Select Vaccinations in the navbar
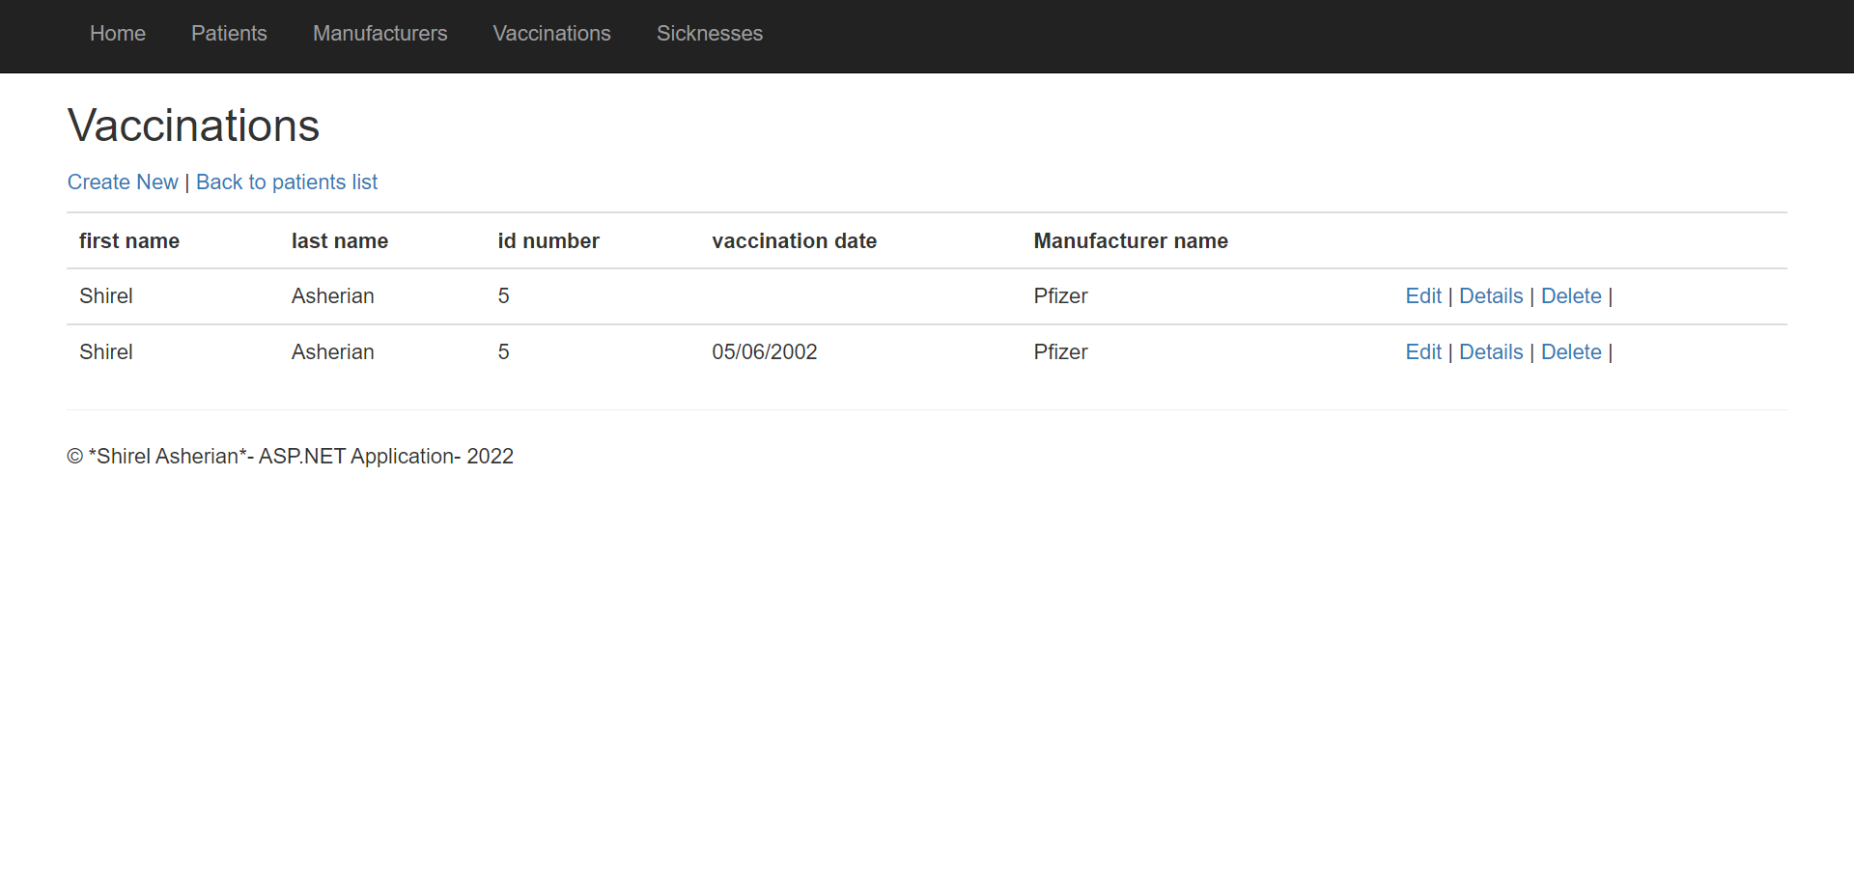 tap(551, 34)
